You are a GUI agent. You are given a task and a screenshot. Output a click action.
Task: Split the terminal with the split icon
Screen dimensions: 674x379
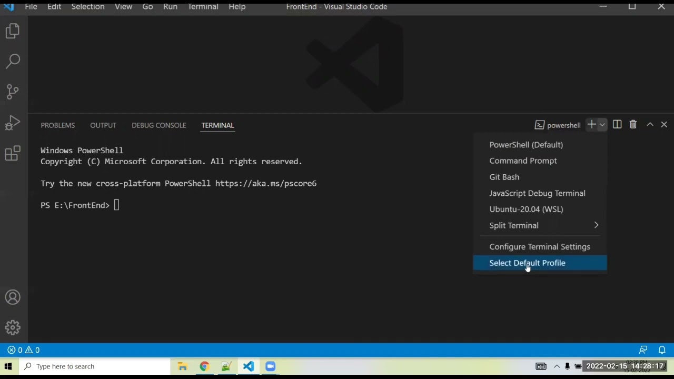617,125
